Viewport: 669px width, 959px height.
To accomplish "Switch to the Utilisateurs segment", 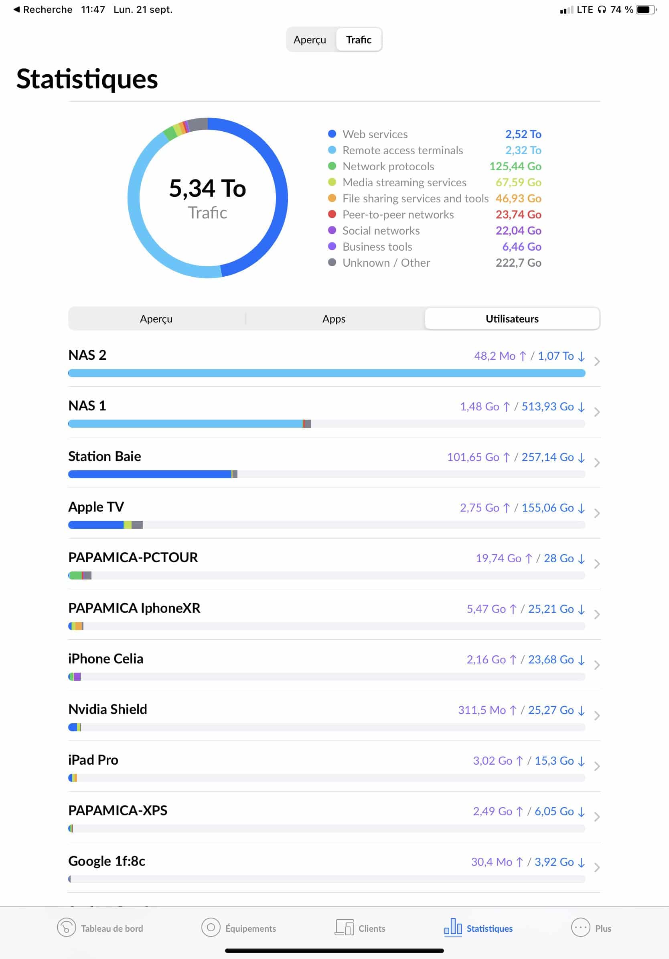I will click(x=512, y=319).
